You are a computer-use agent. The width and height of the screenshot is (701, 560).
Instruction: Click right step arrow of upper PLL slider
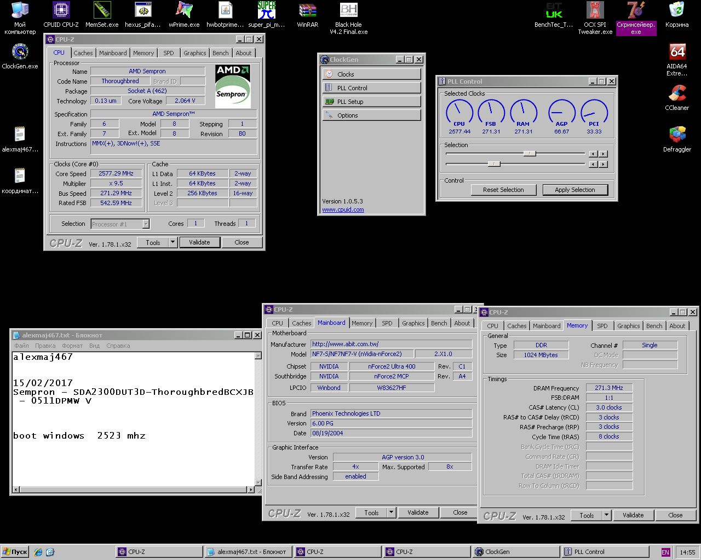click(x=603, y=154)
